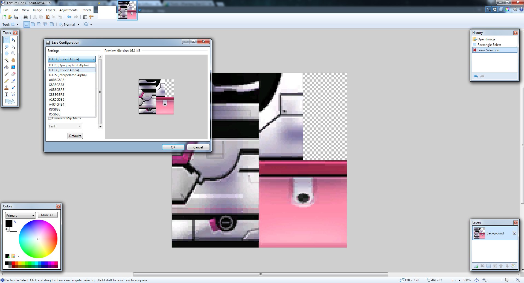
Task: Click the black primary color swatch
Action: [x=9, y=223]
